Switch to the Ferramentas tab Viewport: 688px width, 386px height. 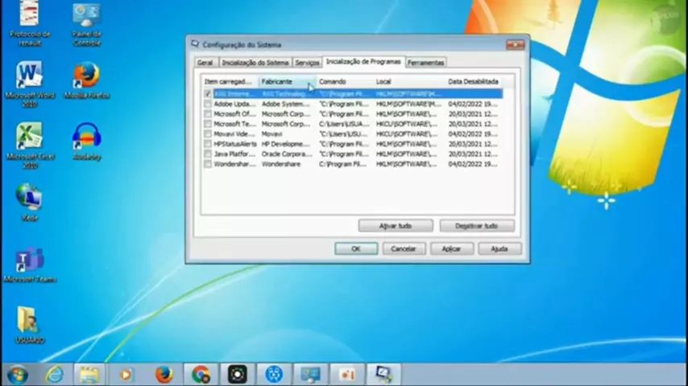425,63
